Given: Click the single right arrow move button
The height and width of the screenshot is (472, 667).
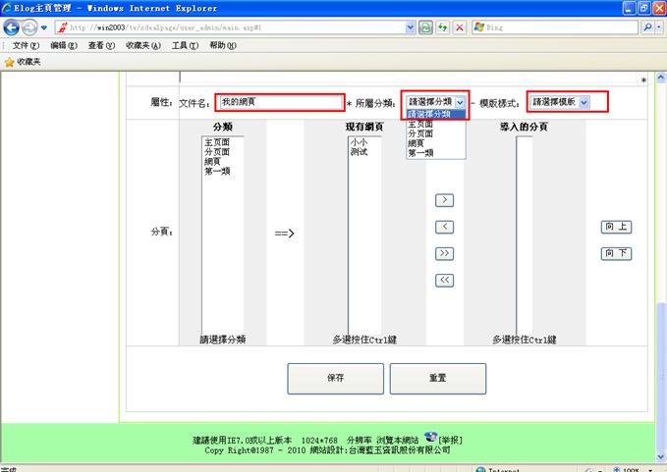Looking at the screenshot, I should click(x=444, y=200).
